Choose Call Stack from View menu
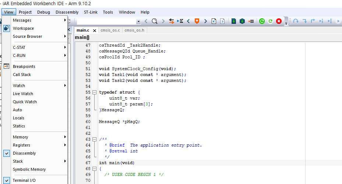 point(22,75)
